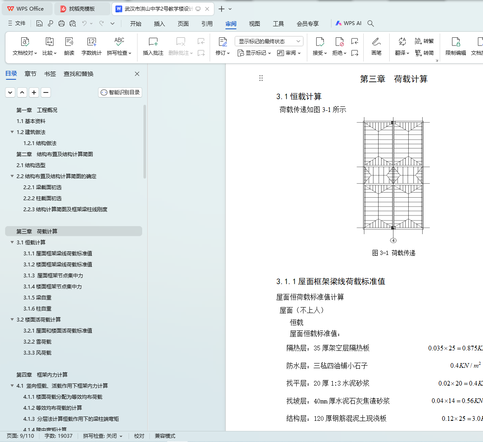The image size is (483, 442).
Task: Switch to 章节 pane tab
Action: [x=31, y=74]
